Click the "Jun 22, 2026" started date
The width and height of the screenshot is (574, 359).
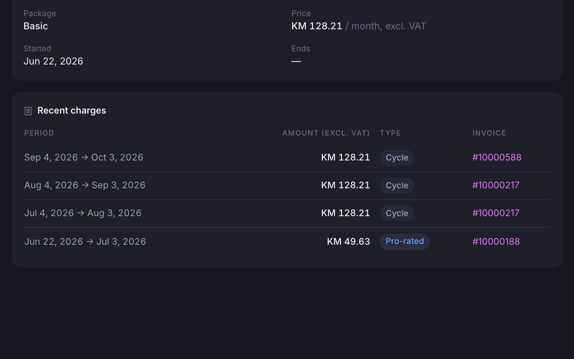53,61
